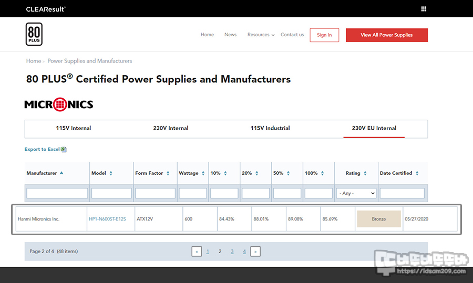Sort by Form Factor column arrows

168,173
